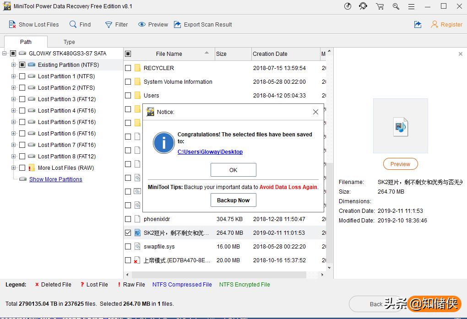This screenshot has width=467, height=319.
Task: Click the media file preview thumbnail
Action: tap(400, 126)
